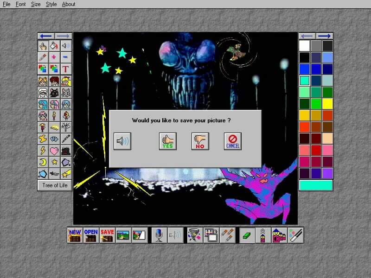Choose the bare tree branches stamp
Viewport: 371px width, 278px height.
[x=66, y=127]
